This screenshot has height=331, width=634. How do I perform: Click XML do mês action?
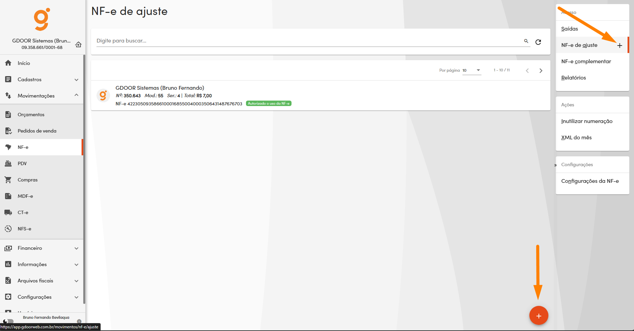pos(576,138)
